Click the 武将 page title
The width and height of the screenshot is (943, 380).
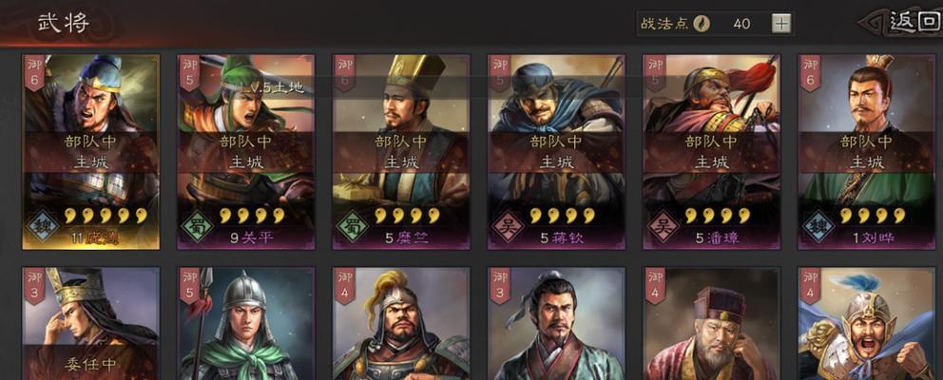point(63,23)
